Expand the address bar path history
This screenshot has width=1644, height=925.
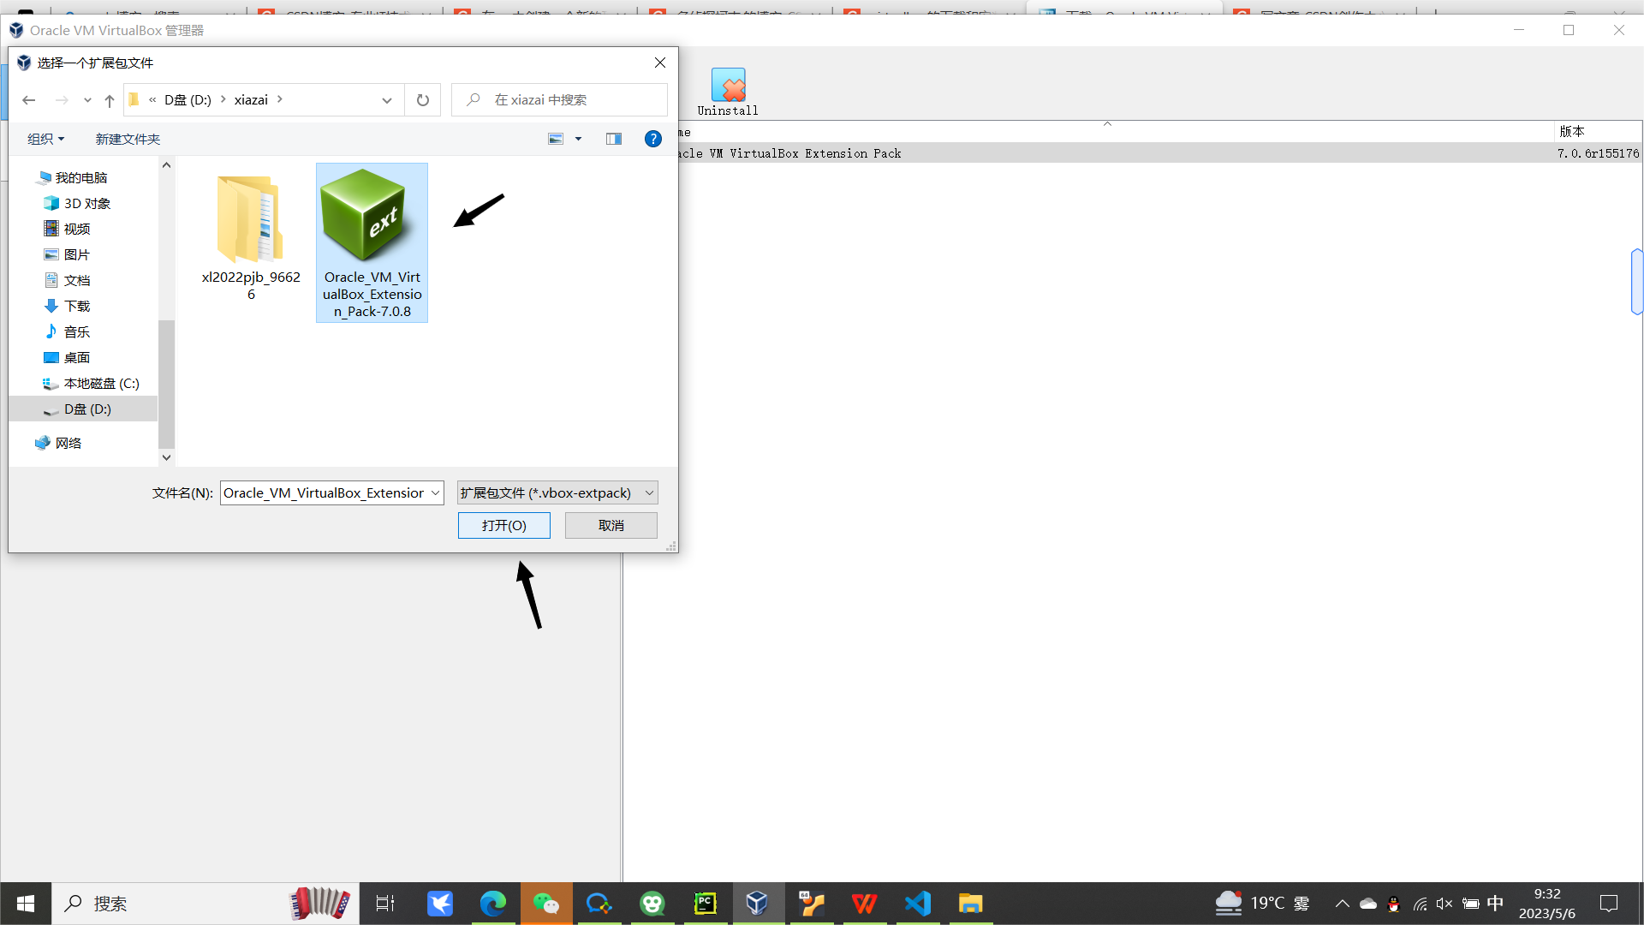pyautogui.click(x=387, y=100)
